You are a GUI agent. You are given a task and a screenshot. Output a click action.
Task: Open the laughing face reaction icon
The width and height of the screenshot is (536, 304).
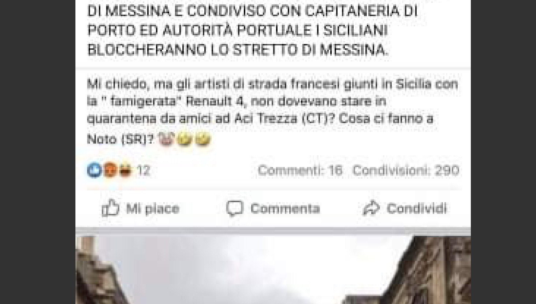(125, 170)
